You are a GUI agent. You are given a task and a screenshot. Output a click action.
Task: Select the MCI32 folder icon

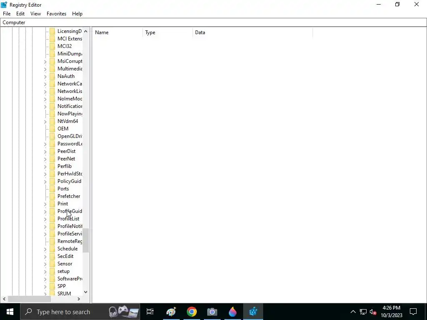pyautogui.click(x=52, y=46)
